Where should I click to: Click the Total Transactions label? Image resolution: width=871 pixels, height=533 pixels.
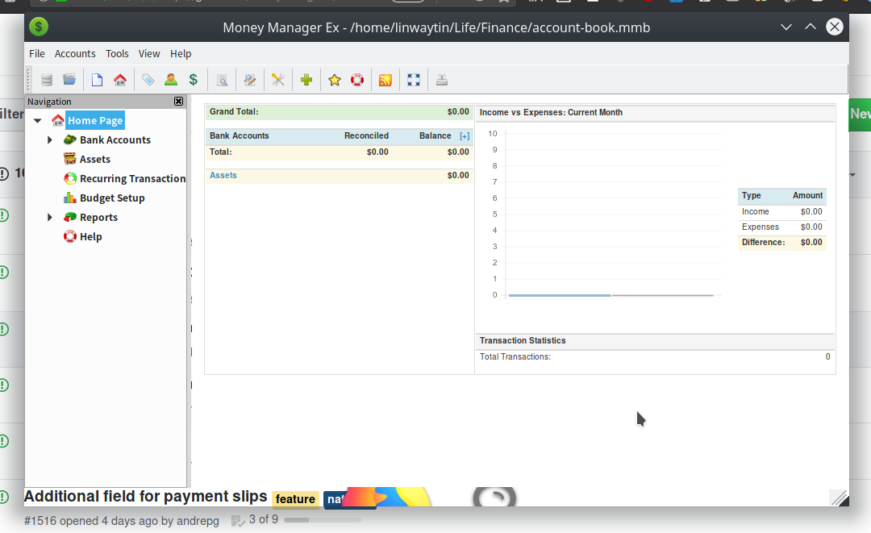click(515, 356)
